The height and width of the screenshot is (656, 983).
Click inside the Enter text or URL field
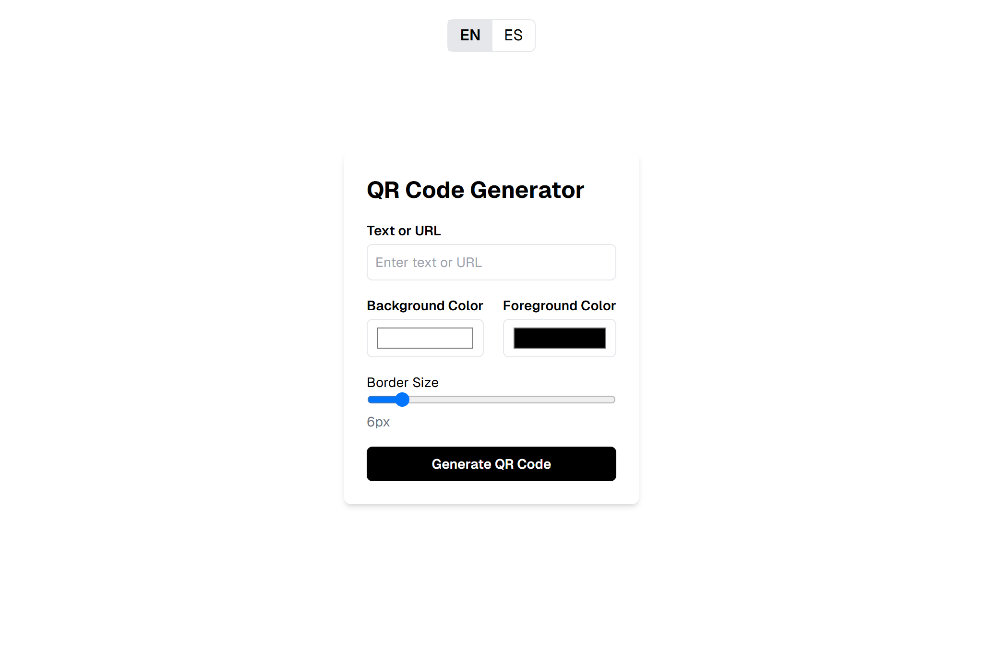(491, 262)
